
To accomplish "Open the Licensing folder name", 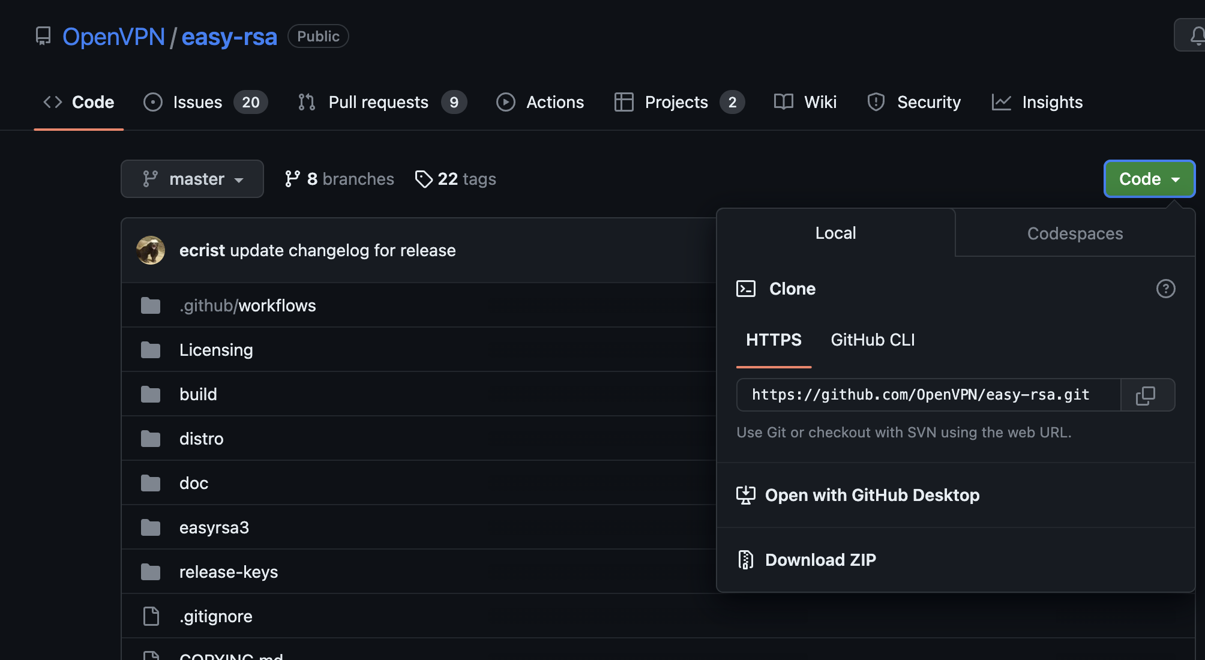I will (x=216, y=350).
